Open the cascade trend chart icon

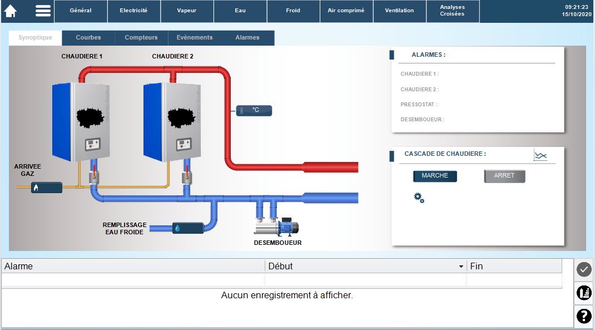(x=540, y=156)
